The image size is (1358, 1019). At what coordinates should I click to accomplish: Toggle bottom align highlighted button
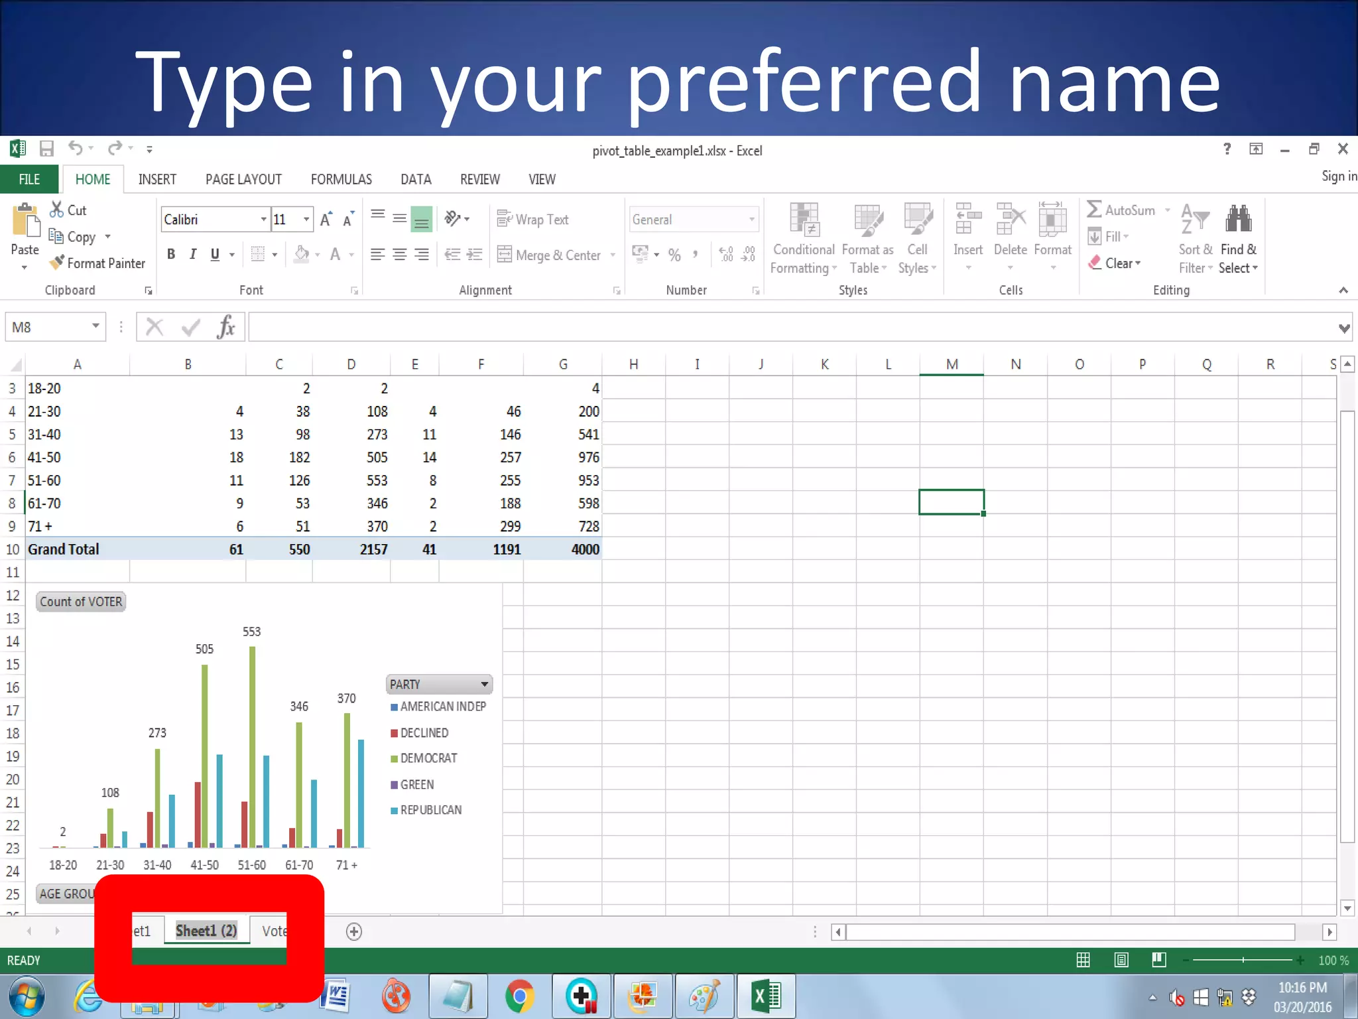click(x=422, y=220)
